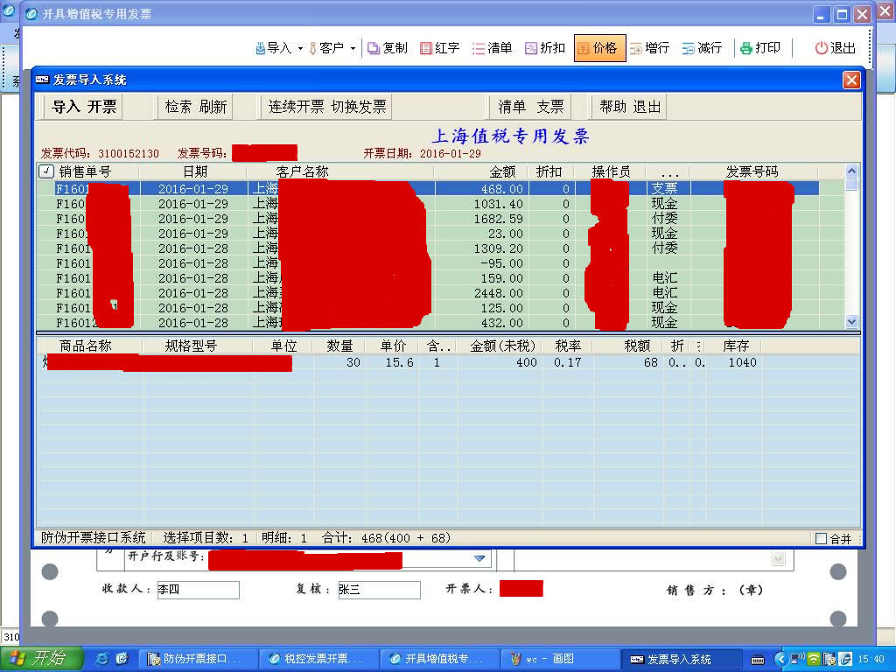
Task: Expand hidden tray icons with the arrow
Action: (x=780, y=659)
